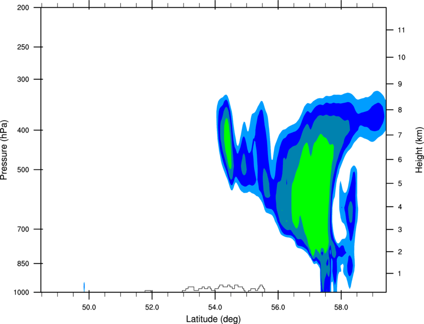Click the 'Height (km)' axis title
The image size is (424, 324).
pos(419,150)
